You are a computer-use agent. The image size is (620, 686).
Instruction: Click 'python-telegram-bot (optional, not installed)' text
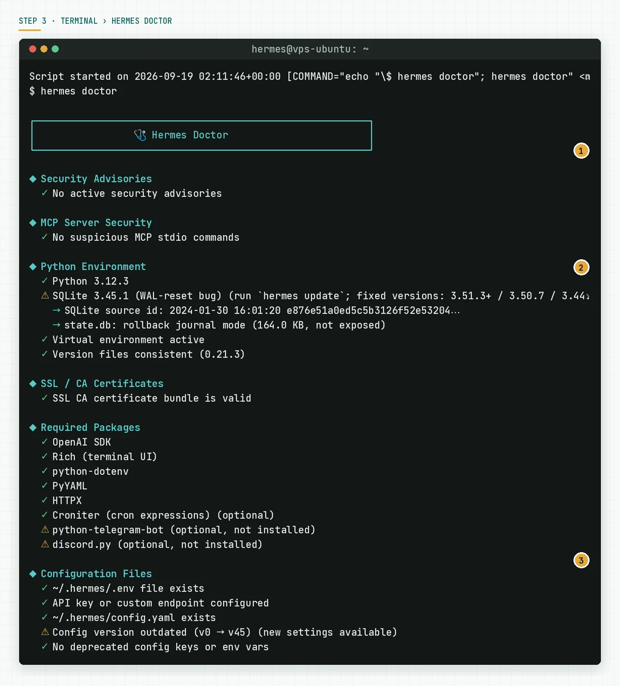183,530
